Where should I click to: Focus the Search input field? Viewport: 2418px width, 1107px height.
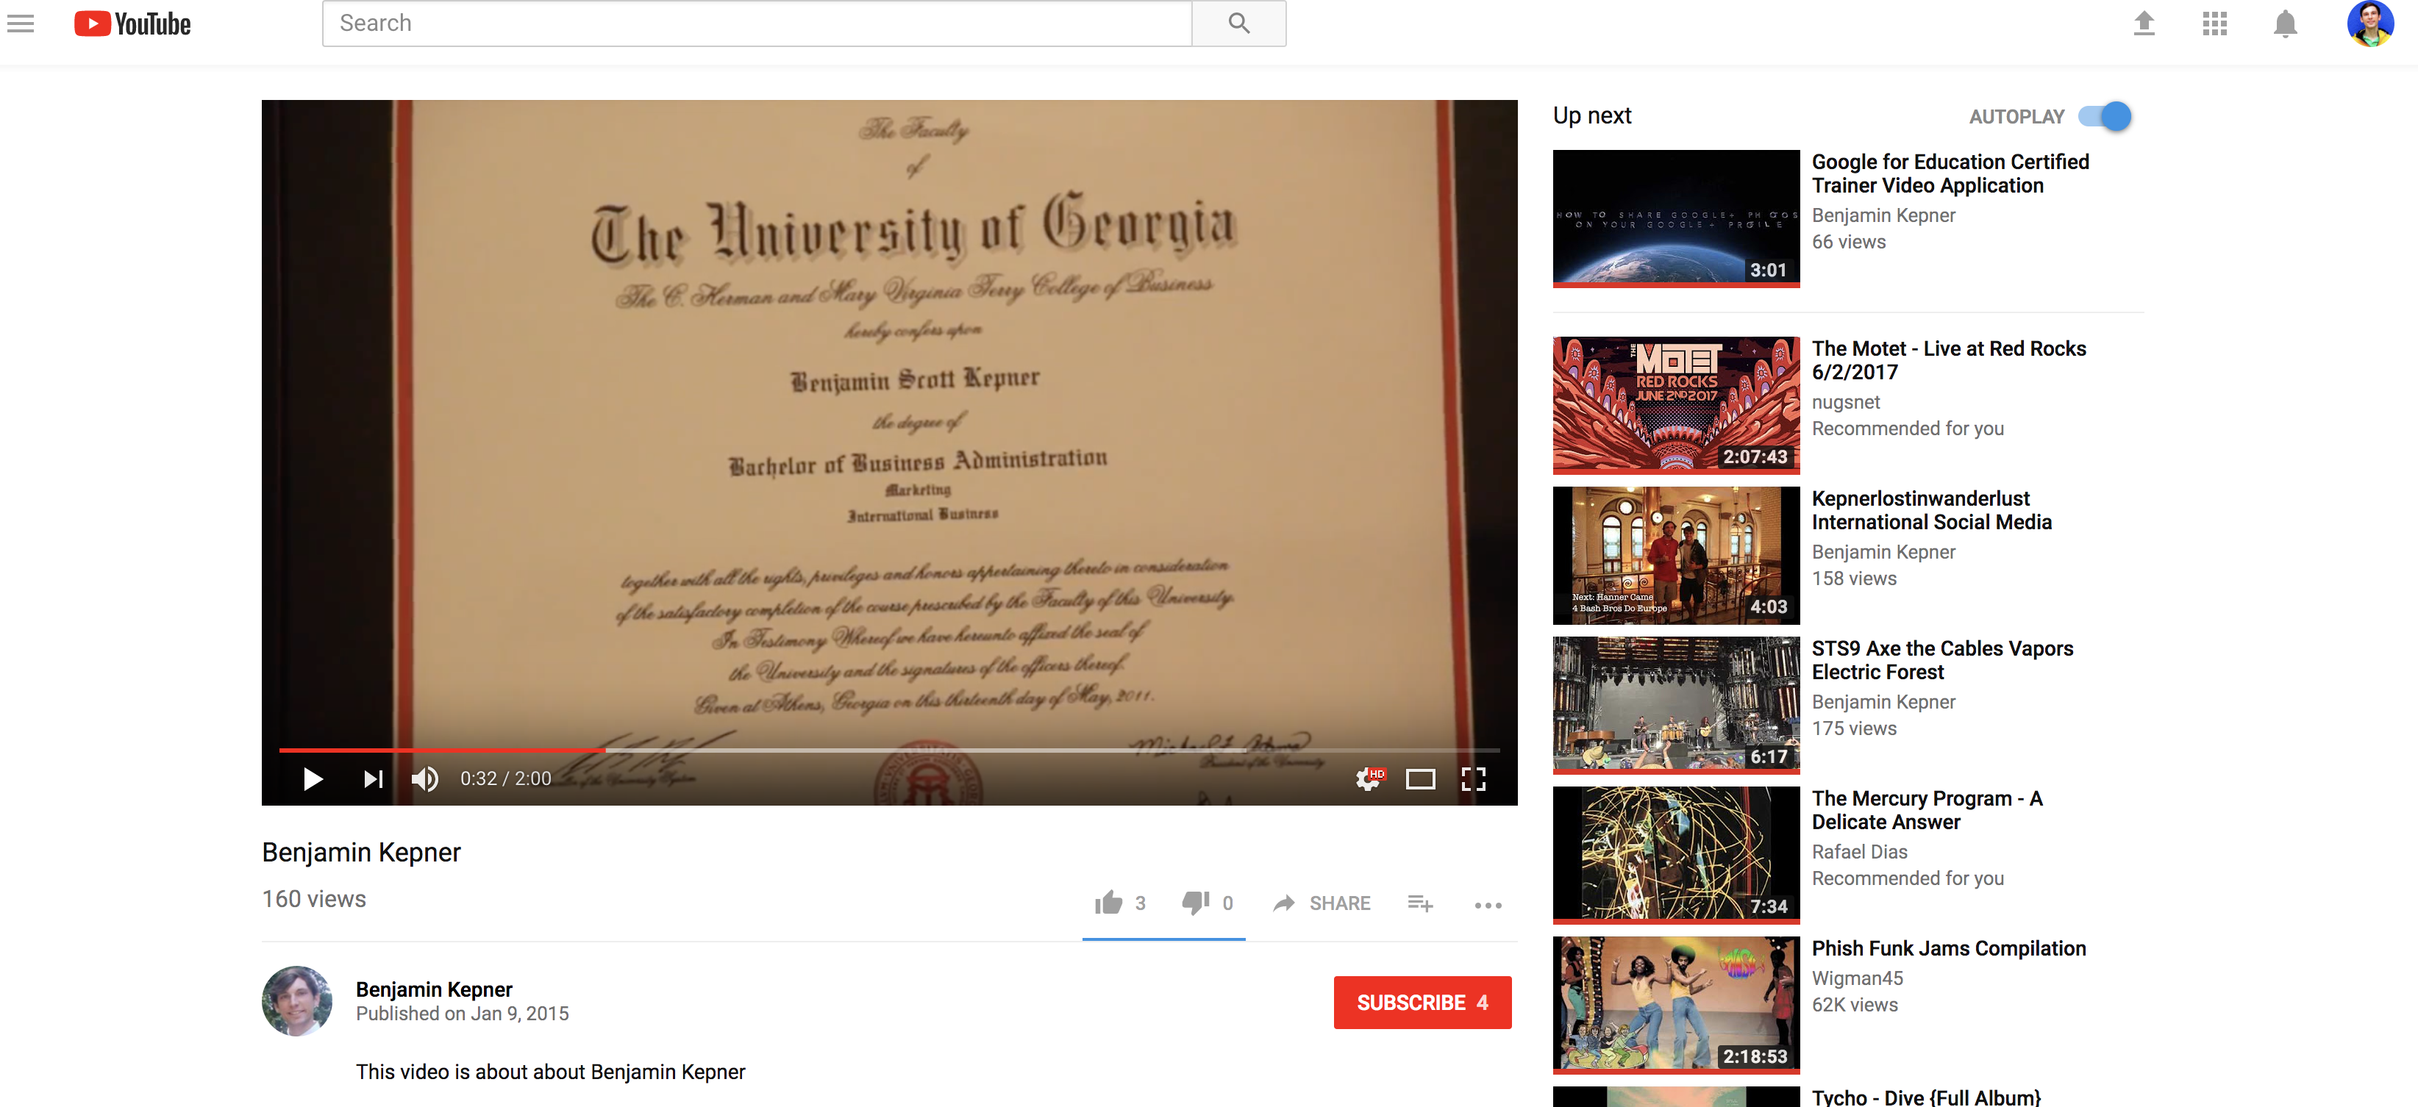coord(757,24)
